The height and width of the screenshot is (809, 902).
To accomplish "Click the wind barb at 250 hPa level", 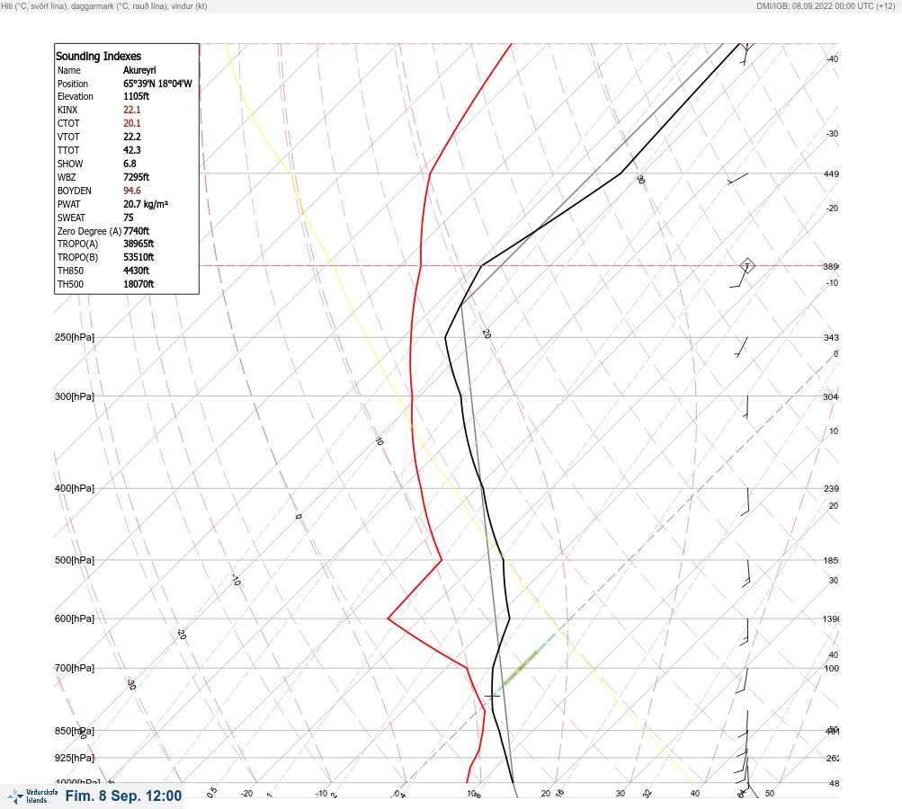I will coord(742,347).
